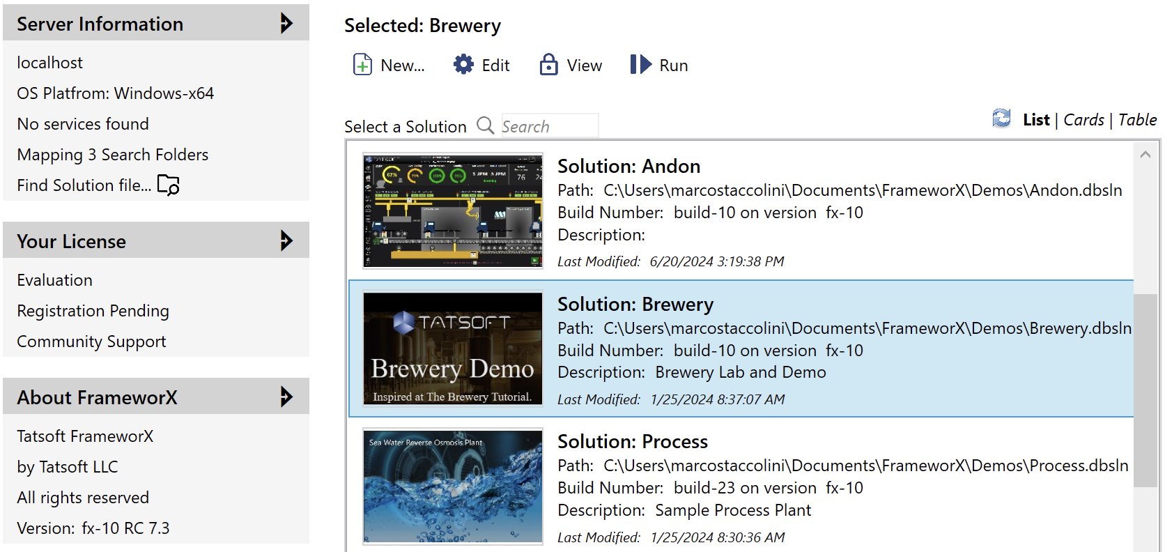Image resolution: width=1165 pixels, height=552 pixels.
Task: Click the Solution: Brewery title
Action: (635, 305)
